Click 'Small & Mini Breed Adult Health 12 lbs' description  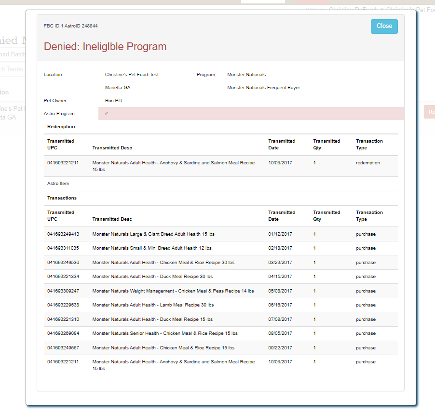point(152,248)
